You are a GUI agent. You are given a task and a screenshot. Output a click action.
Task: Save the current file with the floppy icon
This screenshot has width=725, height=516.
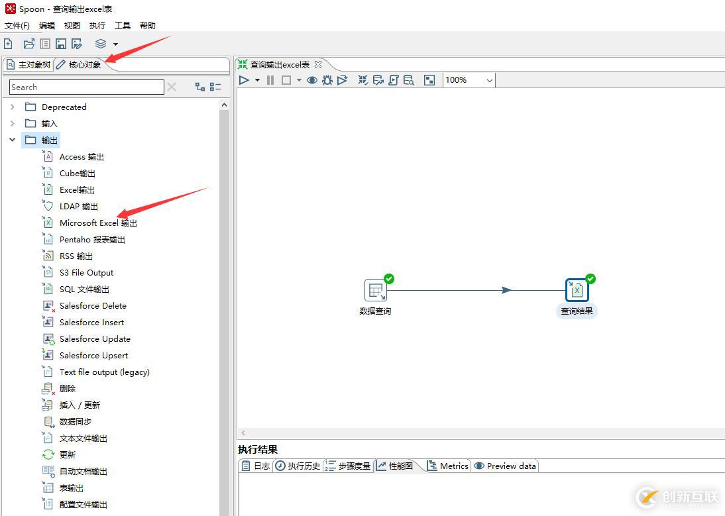coord(60,44)
